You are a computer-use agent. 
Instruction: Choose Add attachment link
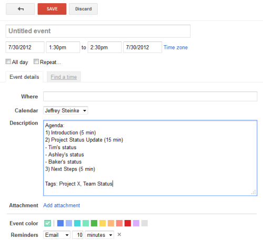point(62,205)
